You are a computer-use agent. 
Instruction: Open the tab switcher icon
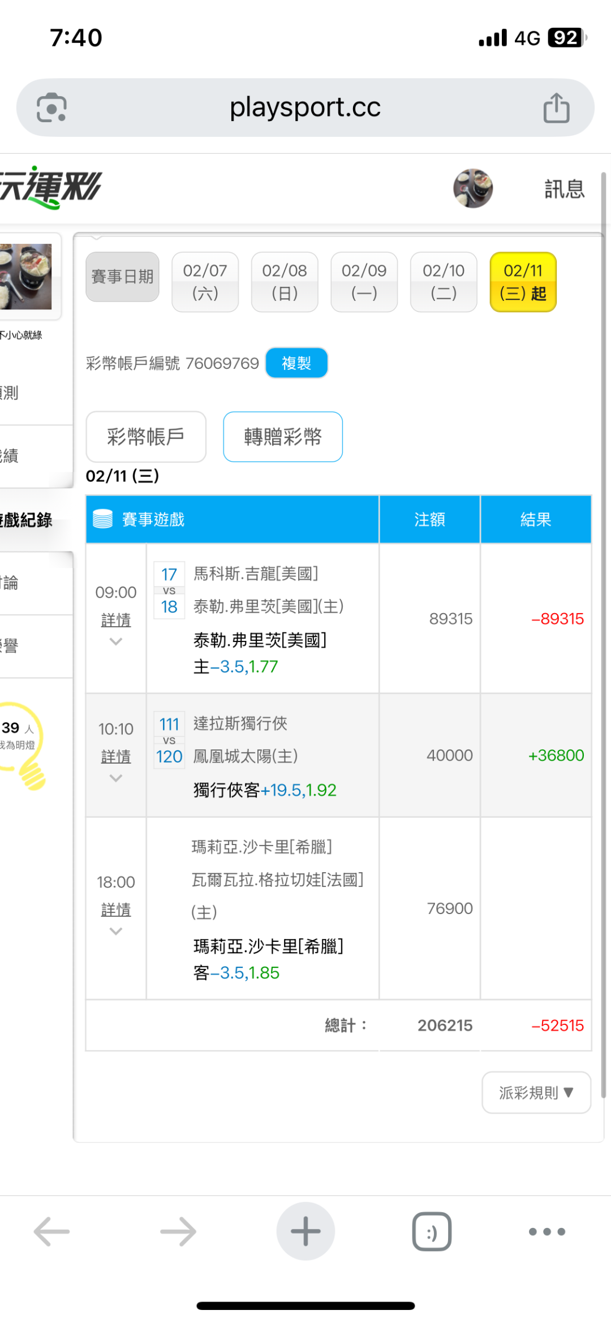point(432,1231)
